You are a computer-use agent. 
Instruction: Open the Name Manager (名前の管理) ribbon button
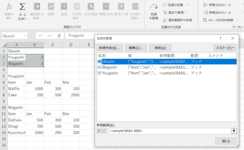click(154, 12)
